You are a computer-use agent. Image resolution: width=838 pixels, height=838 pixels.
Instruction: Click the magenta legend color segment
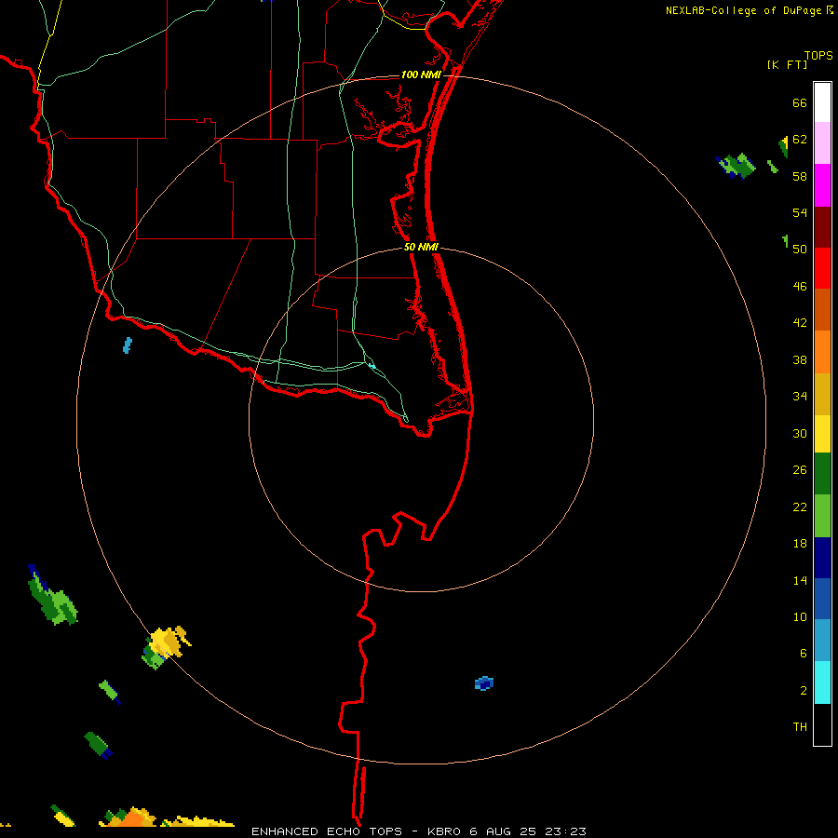pyautogui.click(x=822, y=185)
